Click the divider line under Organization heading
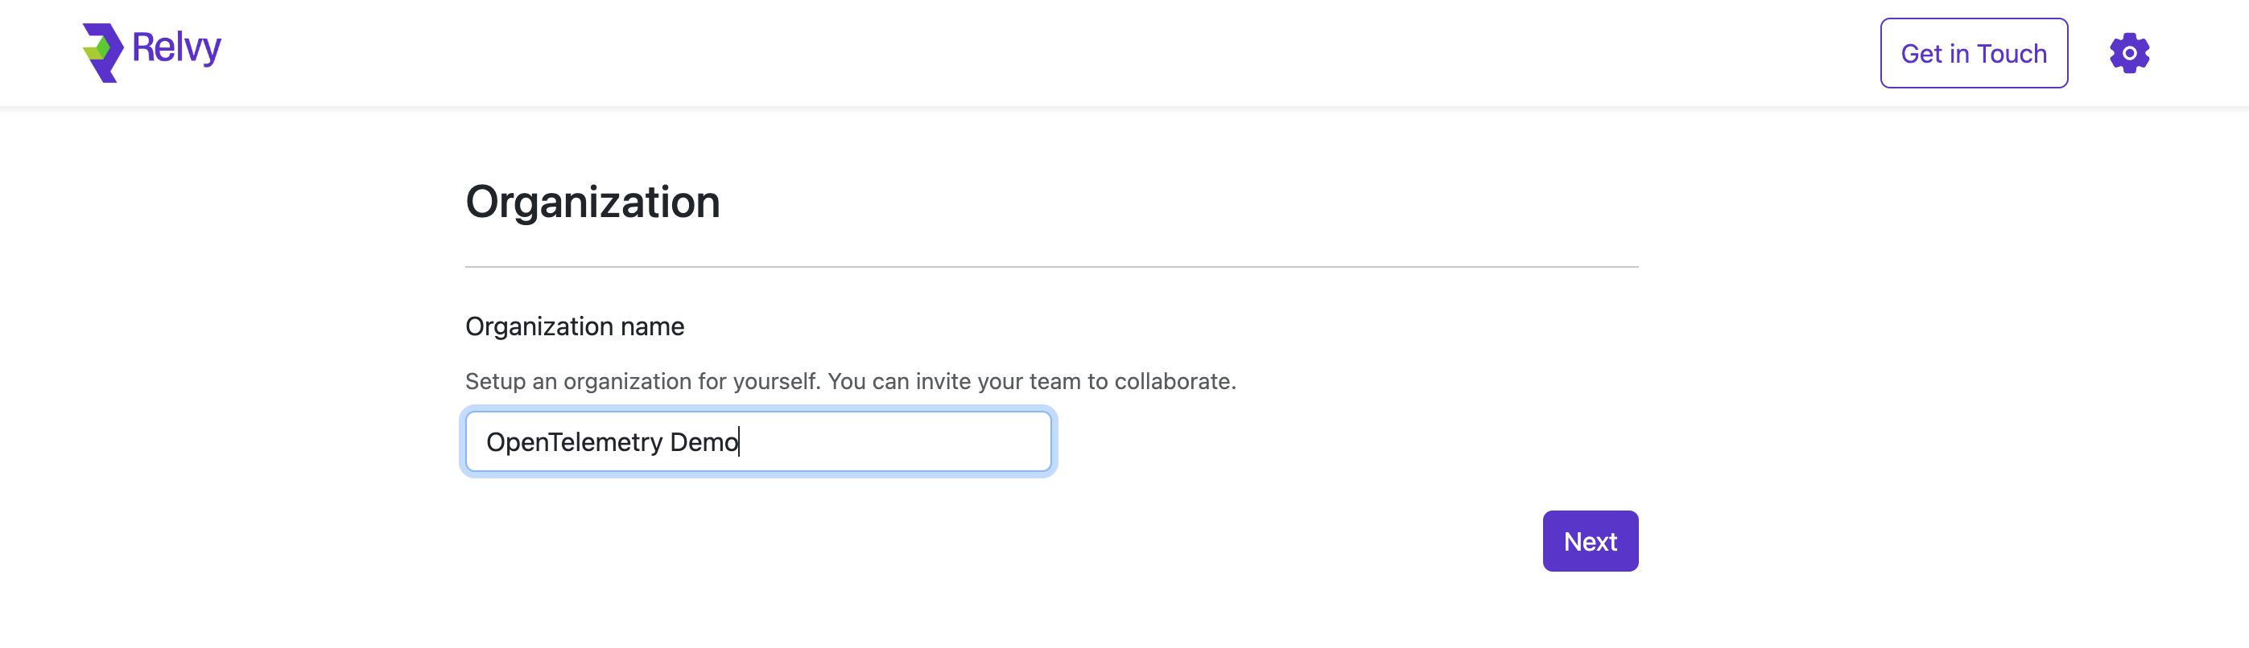2249x648 pixels. click(x=1051, y=266)
